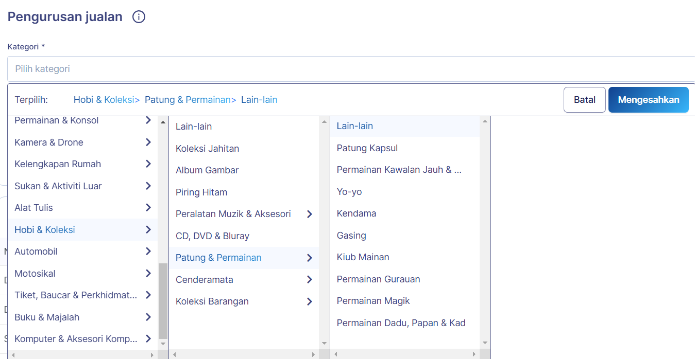Click the info icon beside Pengurusan jualan
The width and height of the screenshot is (695, 359).
(x=139, y=17)
